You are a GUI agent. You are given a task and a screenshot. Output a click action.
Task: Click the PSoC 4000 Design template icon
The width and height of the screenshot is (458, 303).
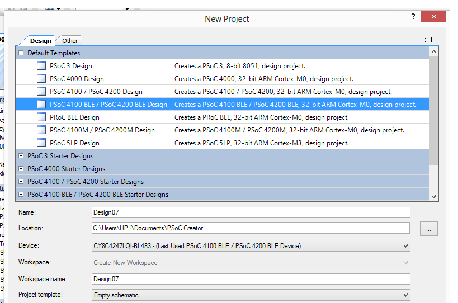41,79
